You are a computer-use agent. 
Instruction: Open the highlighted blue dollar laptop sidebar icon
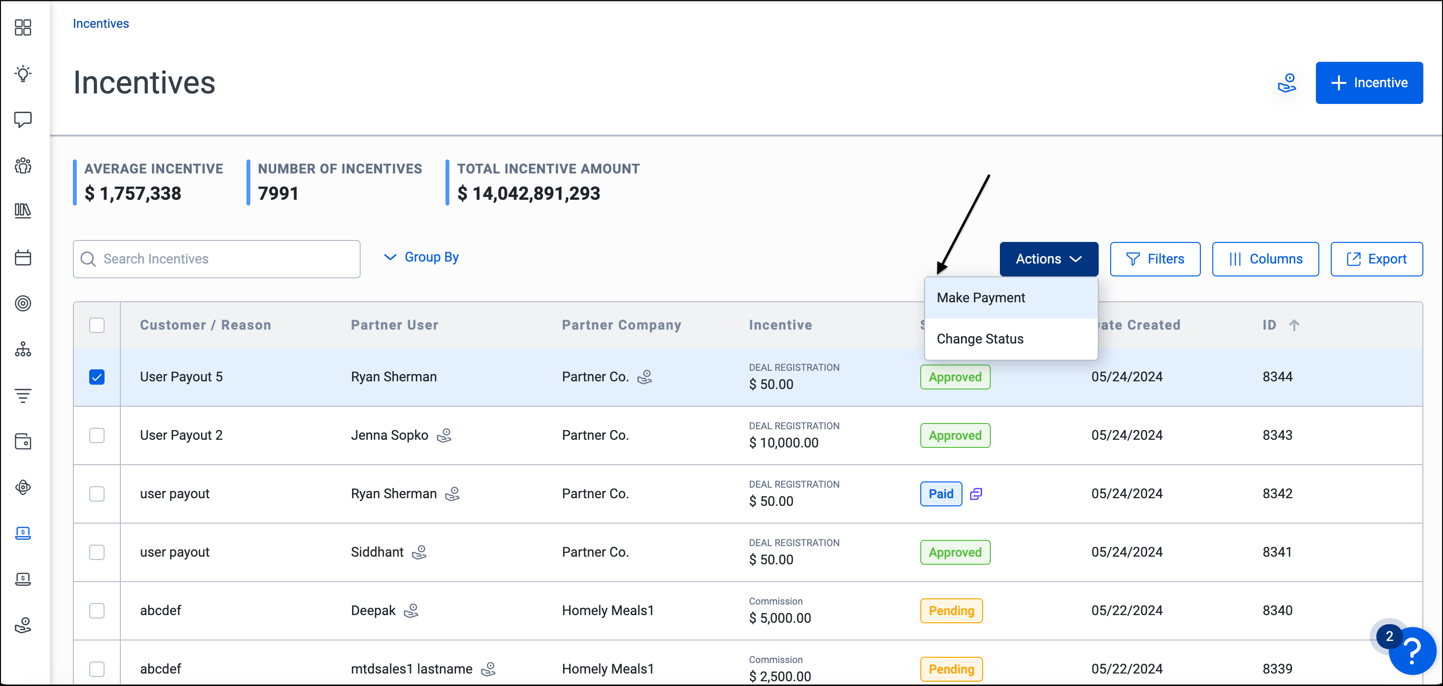point(23,533)
